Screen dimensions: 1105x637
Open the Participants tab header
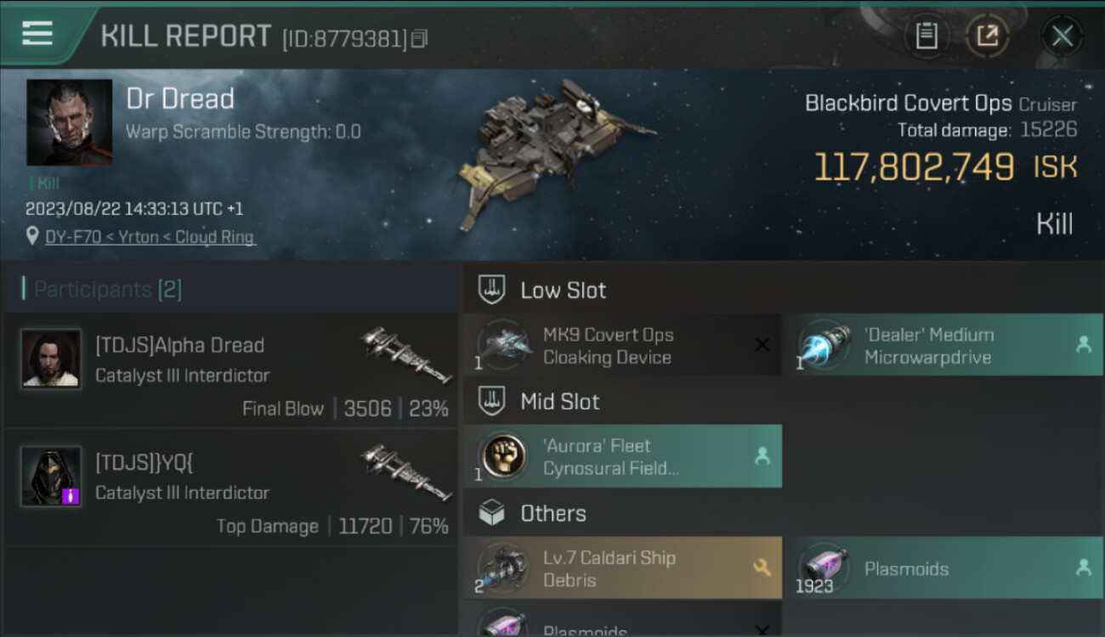(x=107, y=290)
